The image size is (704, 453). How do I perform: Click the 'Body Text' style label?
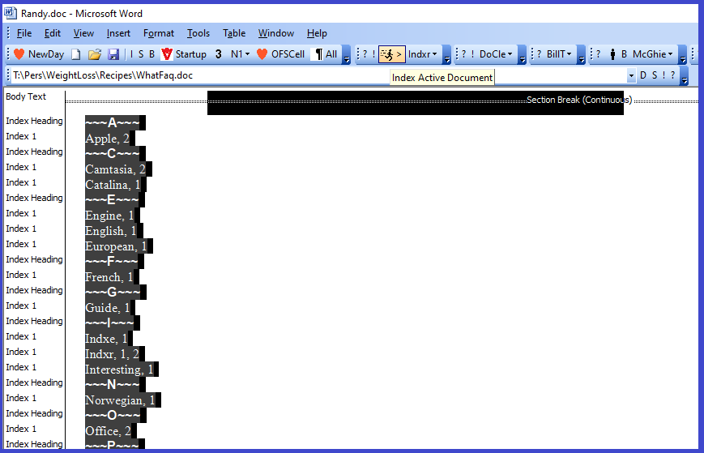pyautogui.click(x=26, y=96)
